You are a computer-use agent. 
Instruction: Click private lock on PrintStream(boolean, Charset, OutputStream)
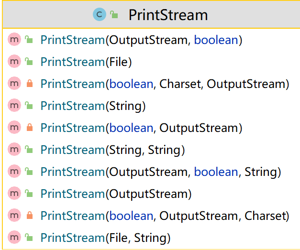[x=29, y=84]
